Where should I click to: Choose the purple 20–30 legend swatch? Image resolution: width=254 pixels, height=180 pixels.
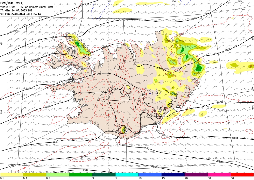pos(196,175)
